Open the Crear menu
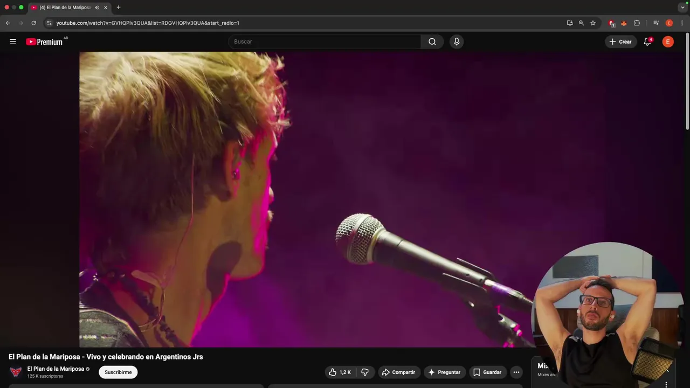This screenshot has height=388, width=690. click(x=620, y=41)
